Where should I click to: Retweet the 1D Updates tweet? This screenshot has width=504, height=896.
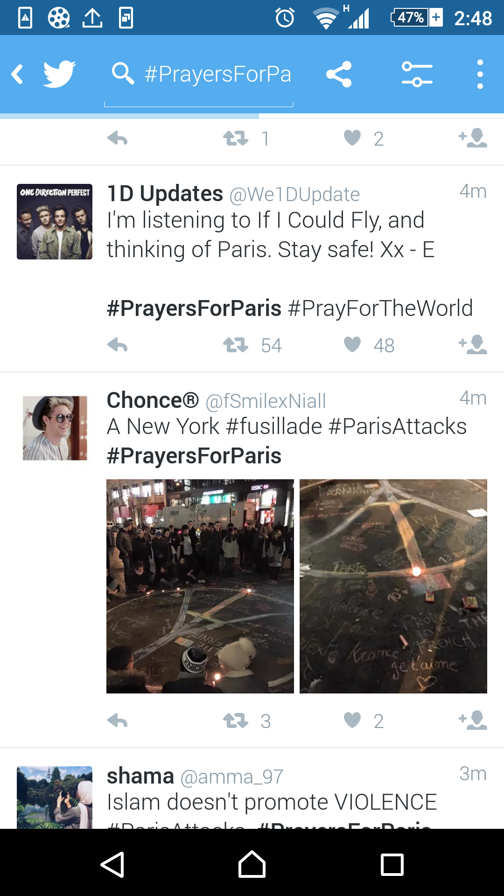(x=236, y=345)
